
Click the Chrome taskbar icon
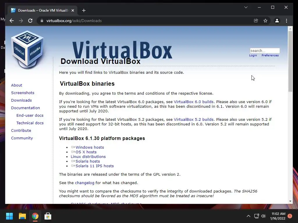point(35,216)
